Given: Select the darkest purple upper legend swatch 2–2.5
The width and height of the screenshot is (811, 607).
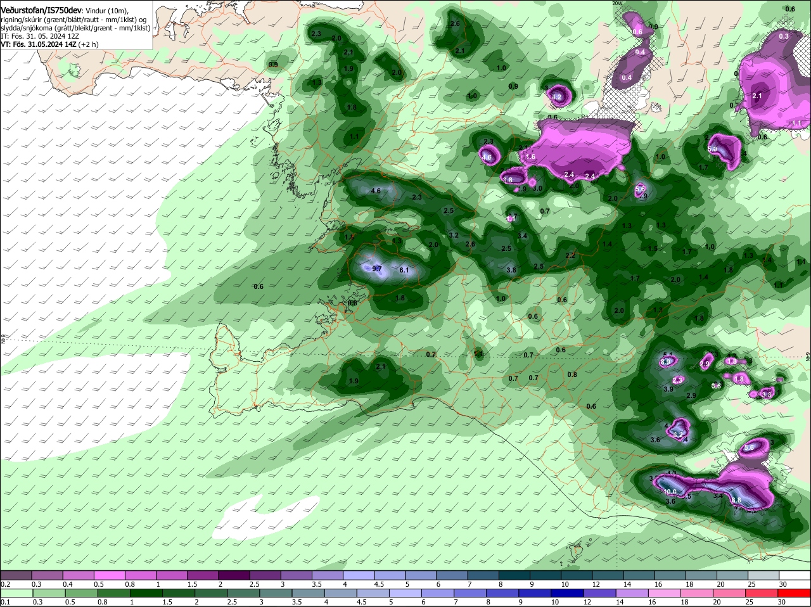Looking at the screenshot, I should [233, 575].
